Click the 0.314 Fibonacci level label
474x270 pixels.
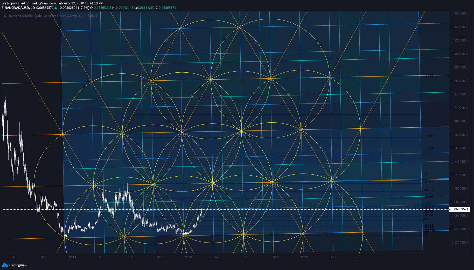(x=429, y=215)
